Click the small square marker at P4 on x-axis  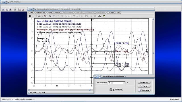click(114, 51)
